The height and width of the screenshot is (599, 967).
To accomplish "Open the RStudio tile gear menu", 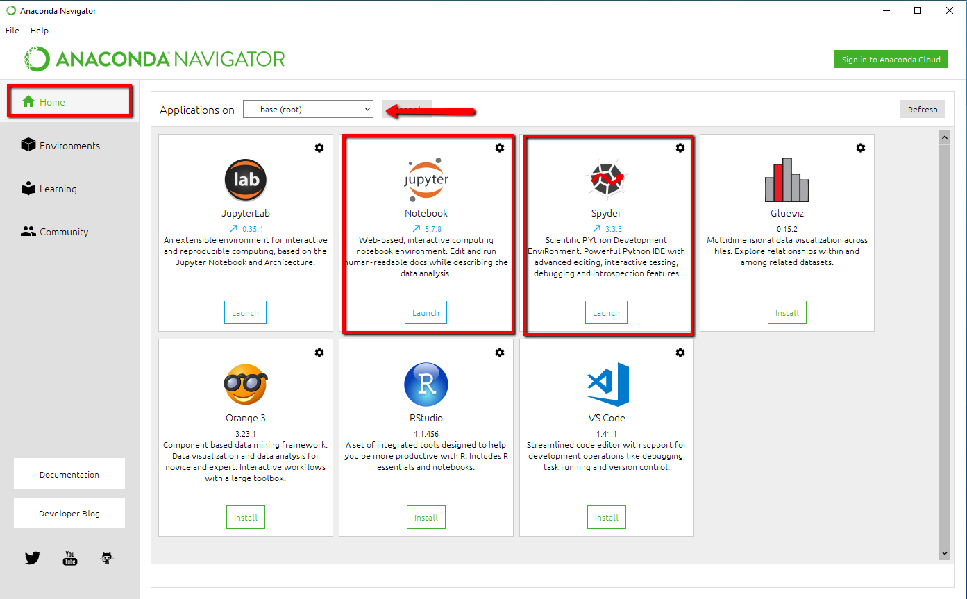I will 500,353.
